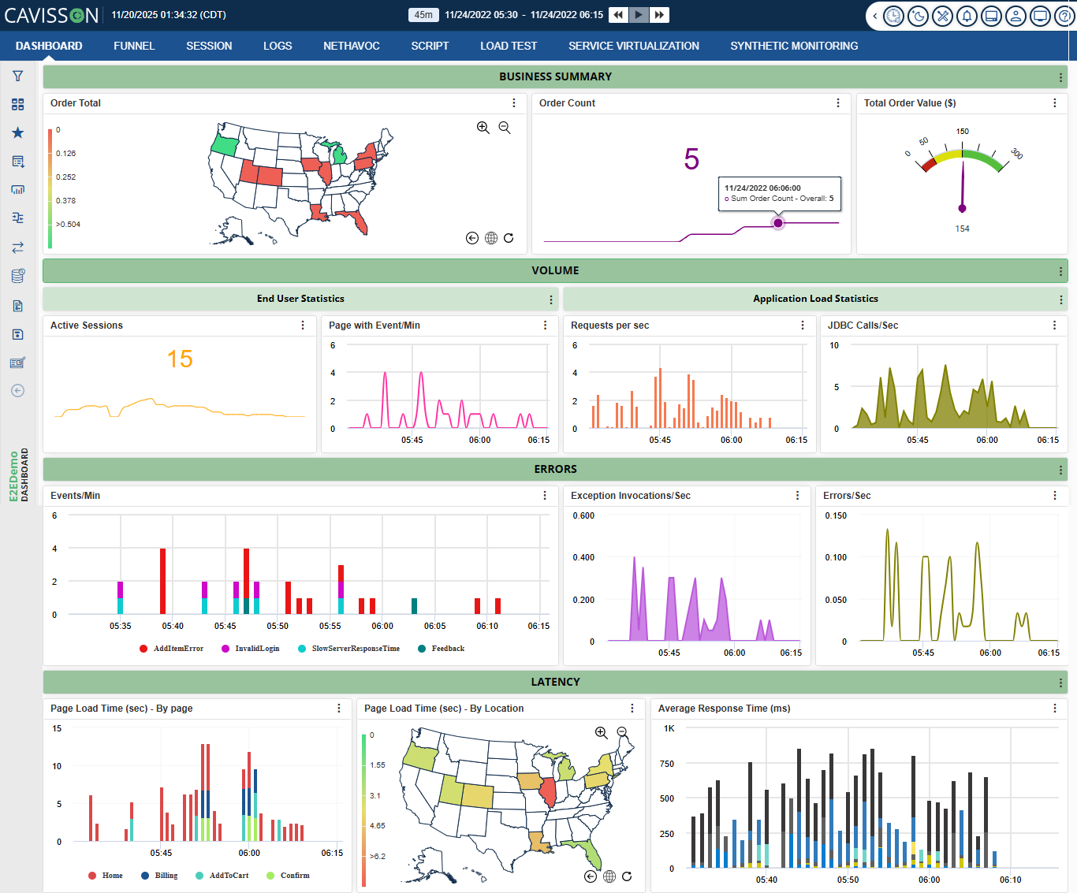Image resolution: width=1077 pixels, height=893 pixels.
Task: Click the play button in time controls
Action: [639, 15]
